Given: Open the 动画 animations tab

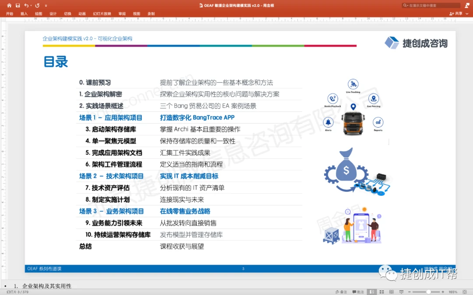Looking at the screenshot, I should (x=82, y=14).
